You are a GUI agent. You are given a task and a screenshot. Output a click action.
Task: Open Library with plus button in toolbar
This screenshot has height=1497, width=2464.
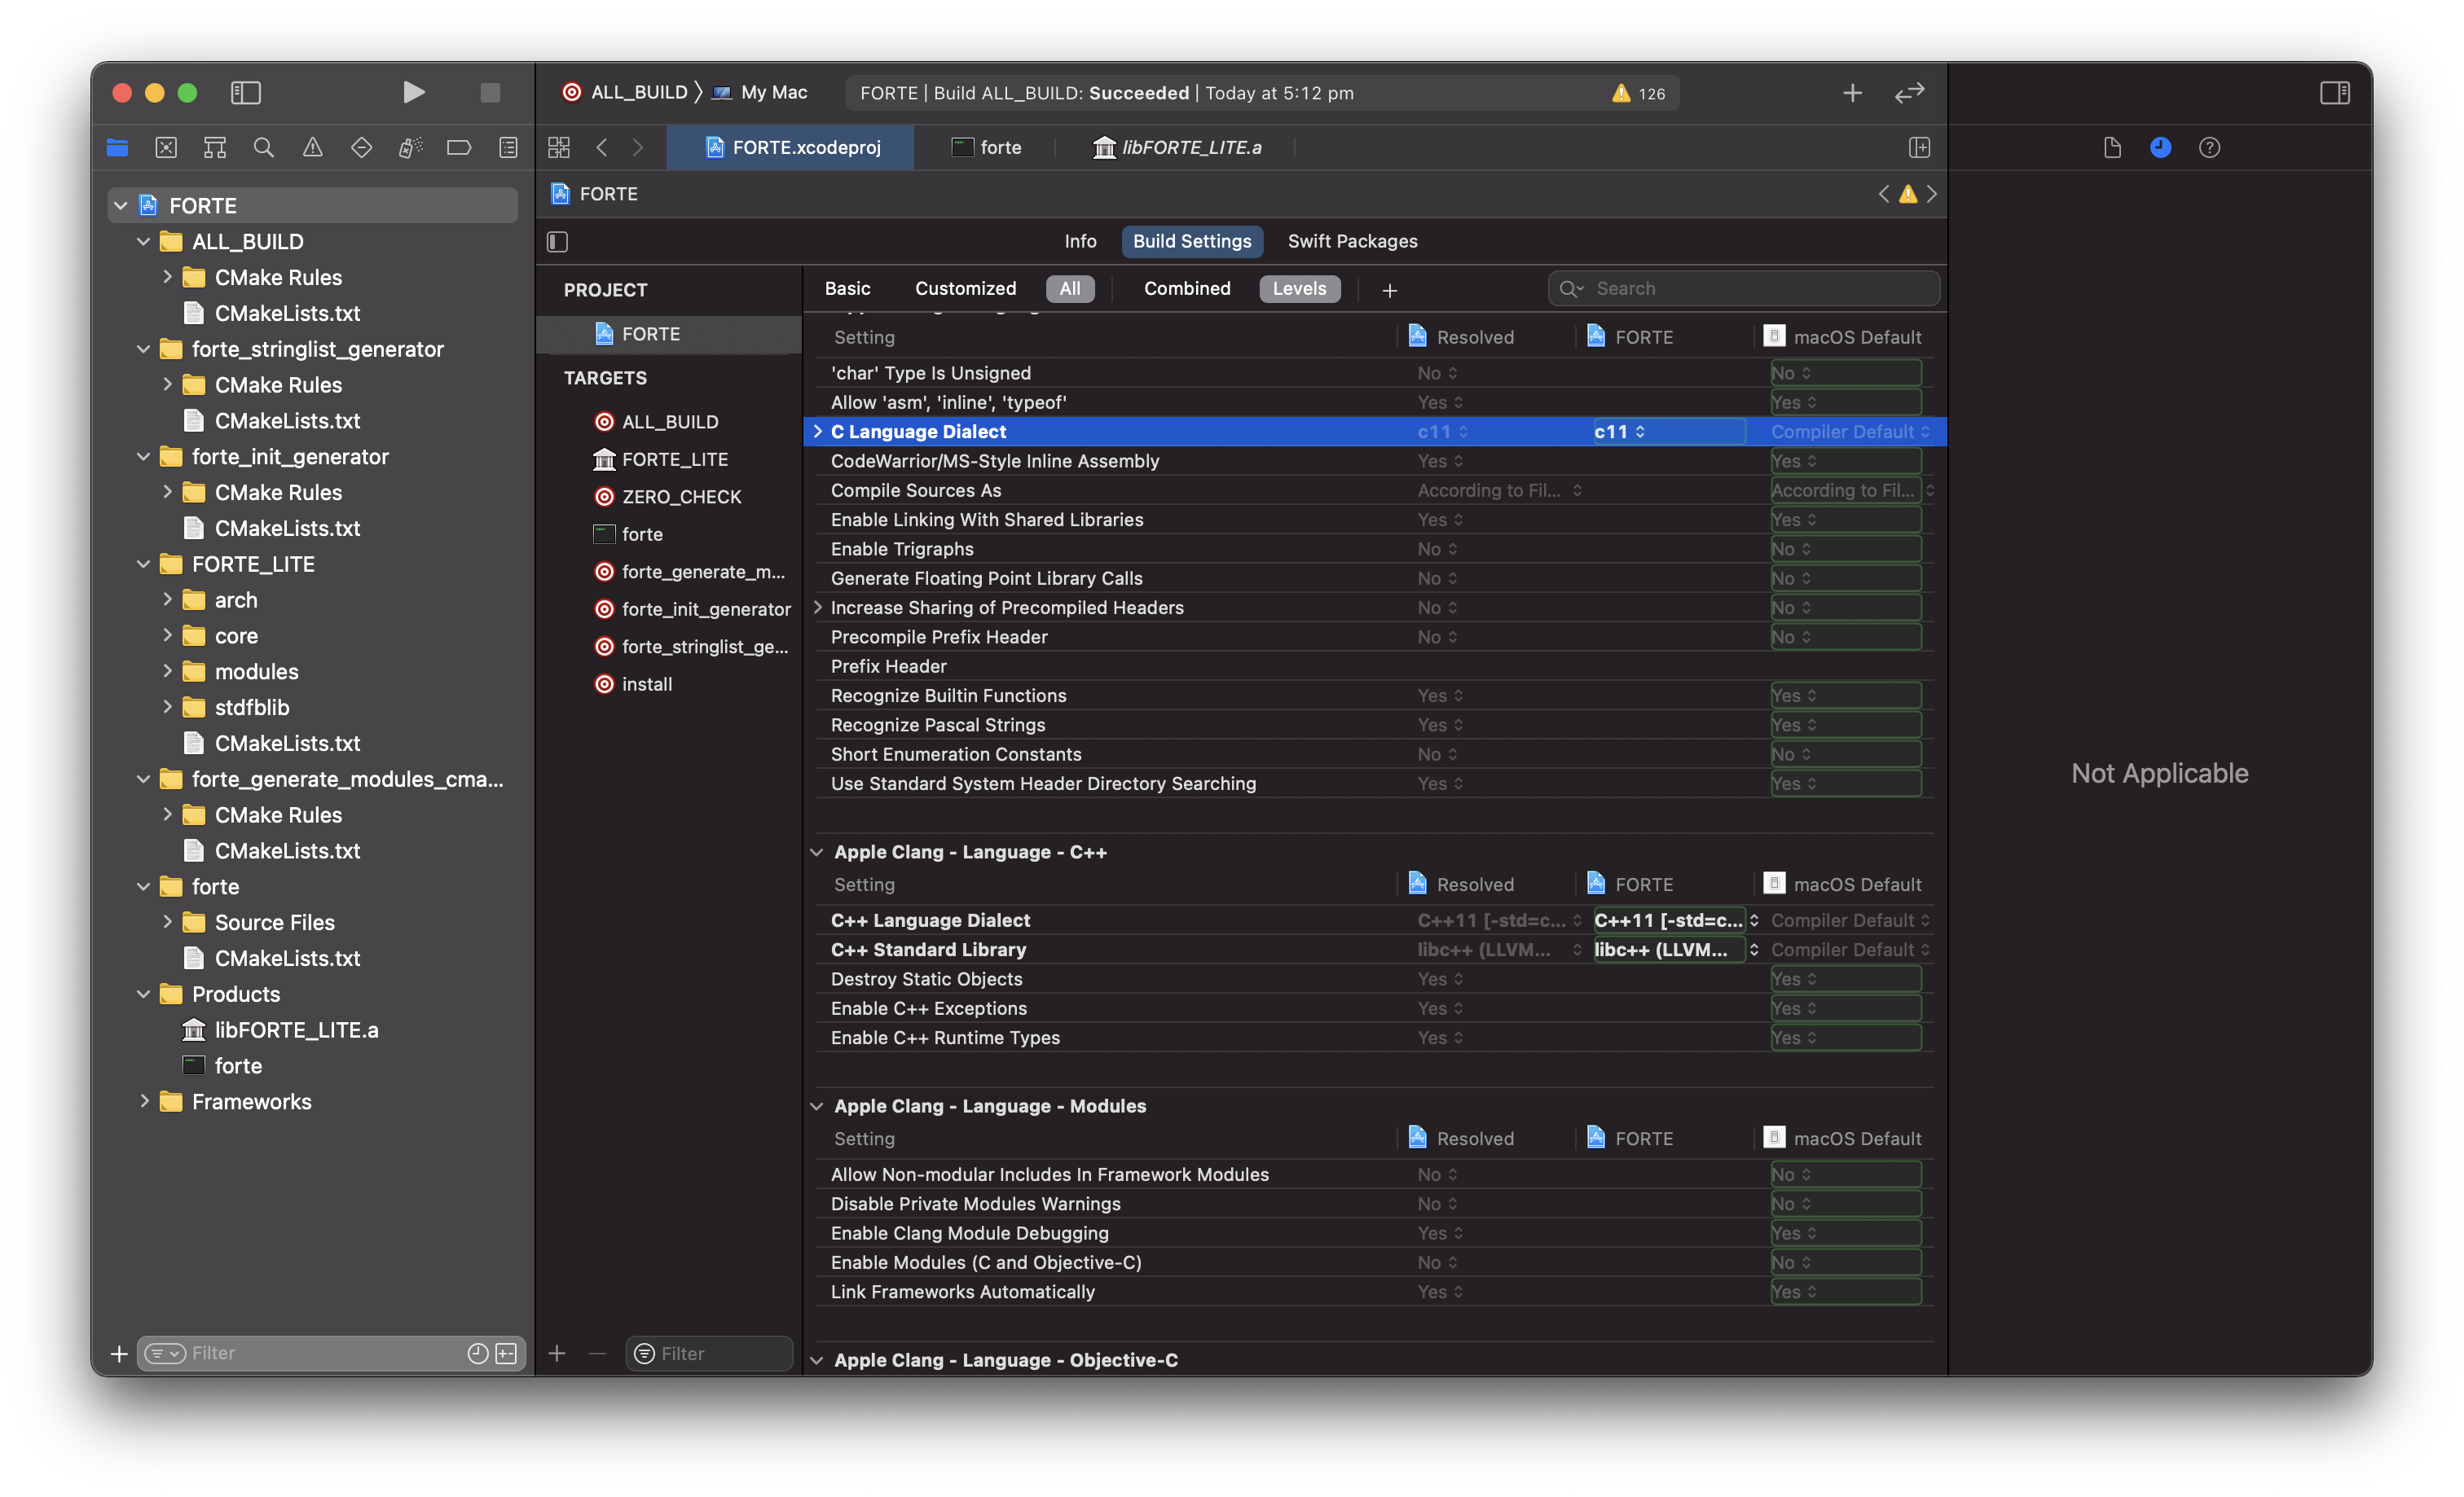[x=1852, y=93]
